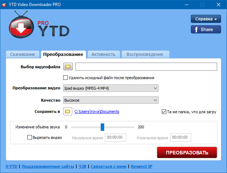Close the YTD Video Downloader window
227x173 pixels.
coord(219,5)
